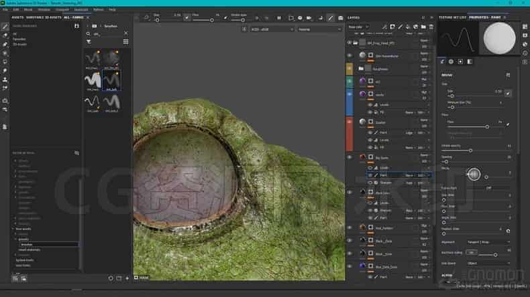The width and height of the screenshot is (530, 297).
Task: Open the material properties sphere icon
Action: (x=451, y=62)
